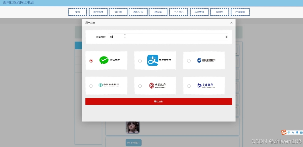
Task: Open 图书信息 in the navigation bar
Action: (x=98, y=12)
